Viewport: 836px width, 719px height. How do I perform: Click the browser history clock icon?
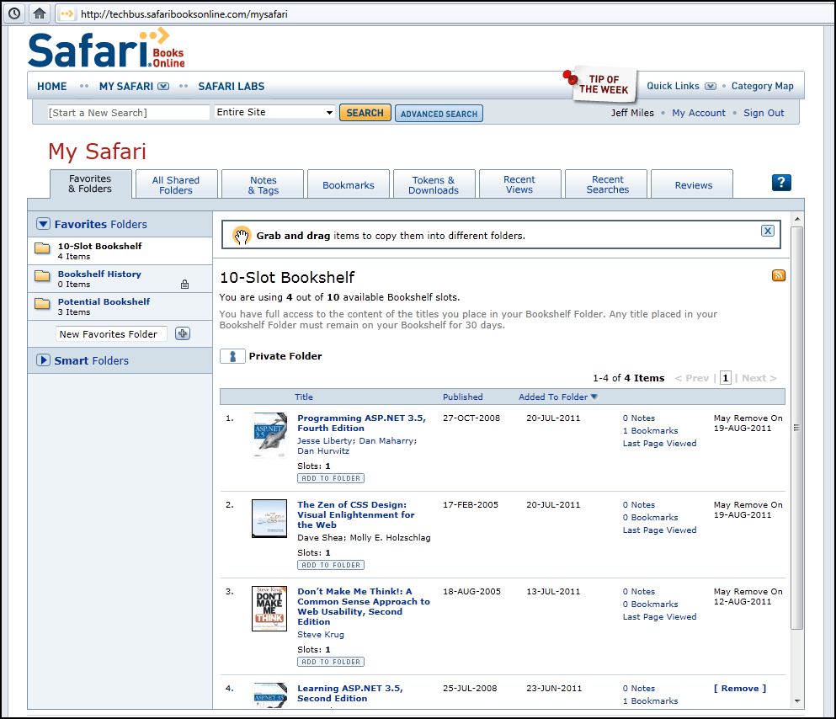coord(14,13)
